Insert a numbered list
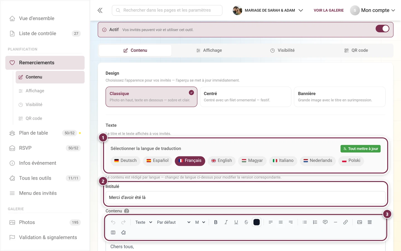Image resolution: width=401 pixels, height=251 pixels. click(x=315, y=222)
